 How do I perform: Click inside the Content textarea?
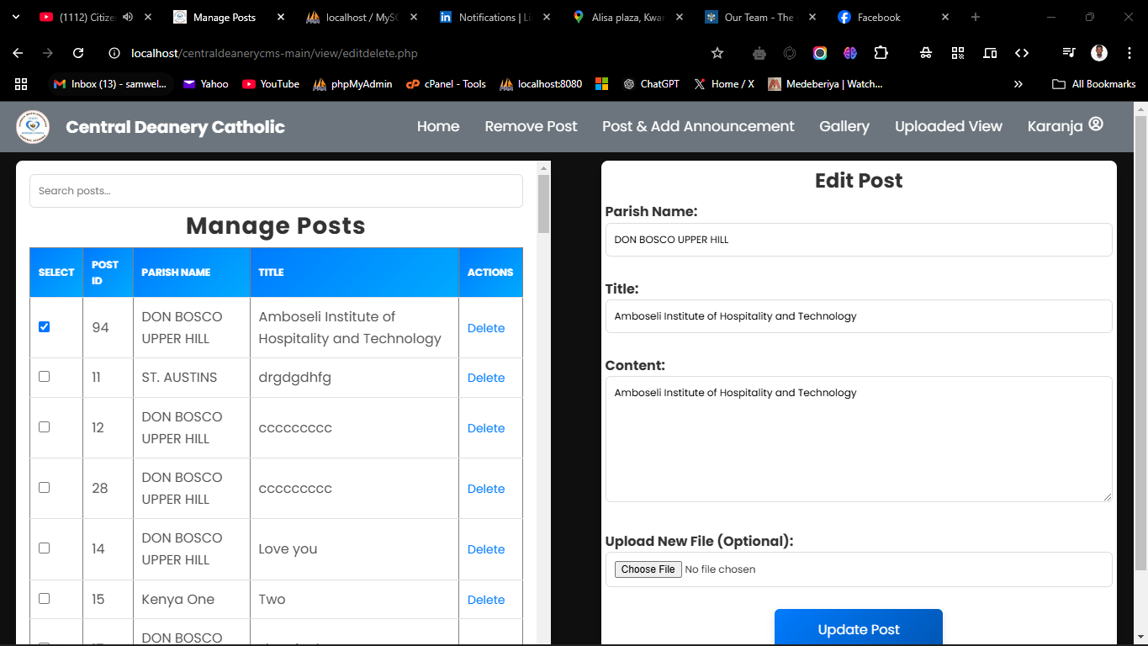pos(859,439)
